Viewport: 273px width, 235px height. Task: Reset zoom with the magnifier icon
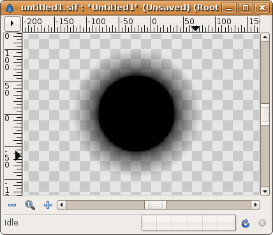[x=30, y=205]
